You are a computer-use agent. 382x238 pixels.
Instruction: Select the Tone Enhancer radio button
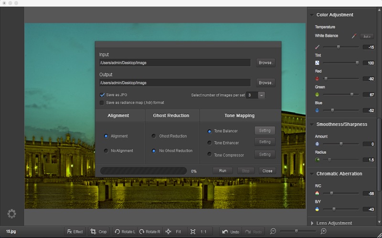[x=209, y=143]
